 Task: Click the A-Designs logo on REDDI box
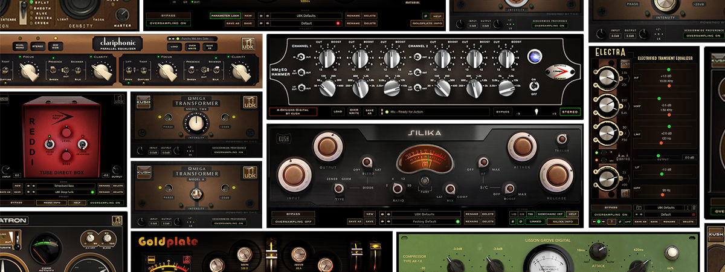pos(63,117)
